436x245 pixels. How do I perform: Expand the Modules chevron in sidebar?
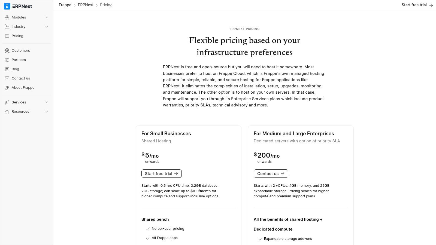tap(47, 17)
